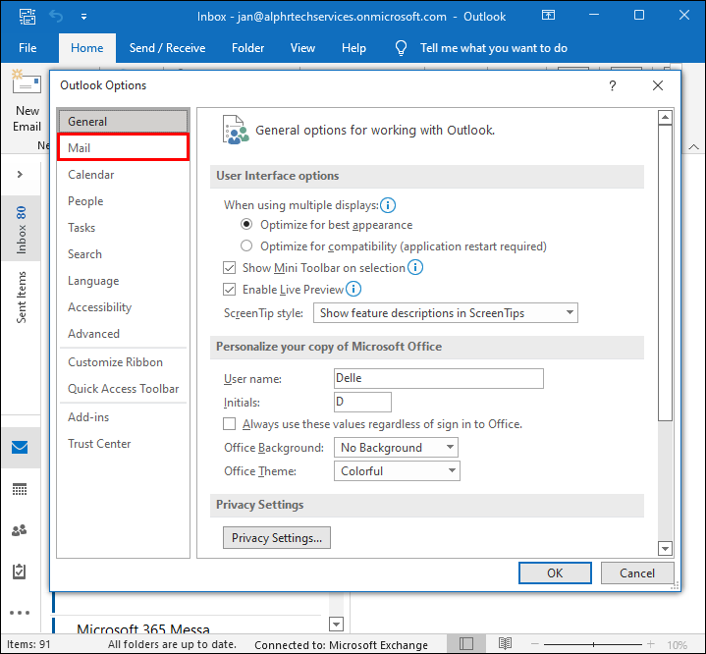The width and height of the screenshot is (706, 654).
Task: Open the Tasks clipboard icon in sidebar
Action: [19, 572]
